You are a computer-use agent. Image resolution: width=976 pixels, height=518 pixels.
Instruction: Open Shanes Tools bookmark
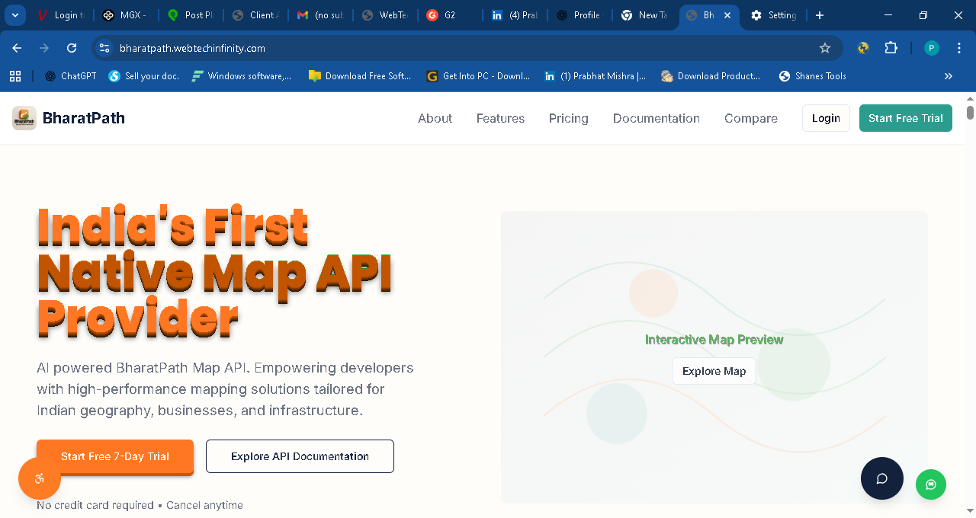point(813,76)
